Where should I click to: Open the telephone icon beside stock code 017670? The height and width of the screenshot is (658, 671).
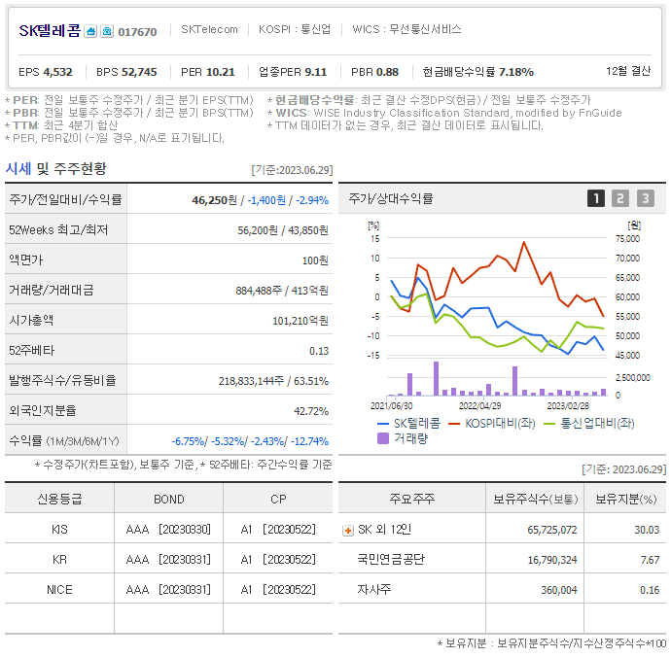click(107, 31)
